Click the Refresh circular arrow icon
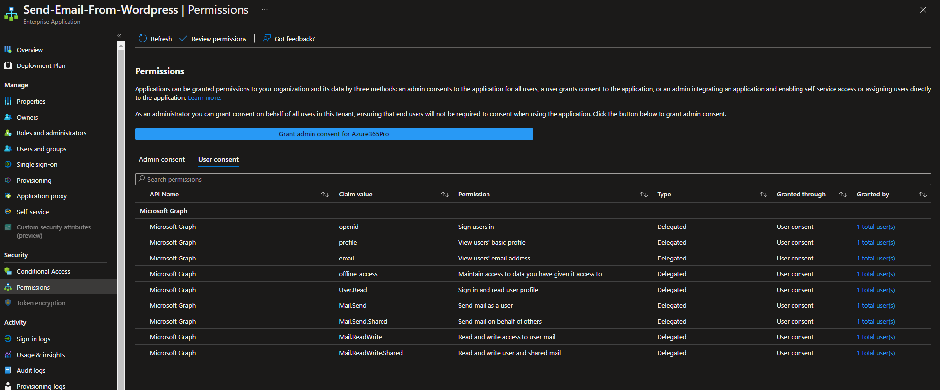The height and width of the screenshot is (390, 940). [x=143, y=38]
